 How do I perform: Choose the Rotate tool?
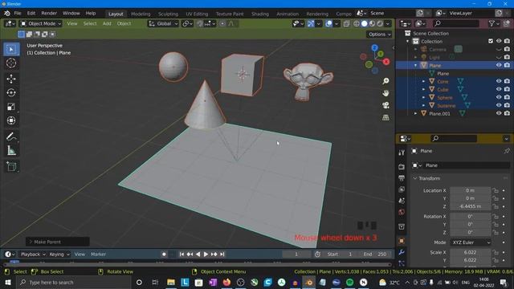11,93
